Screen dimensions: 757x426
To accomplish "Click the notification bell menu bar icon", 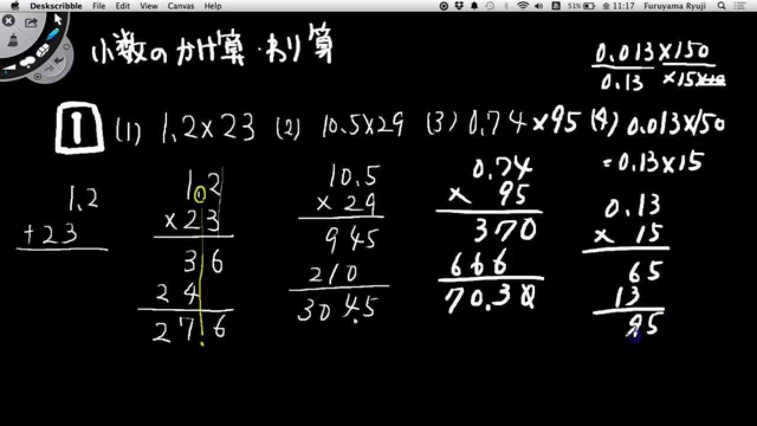I will [x=474, y=6].
